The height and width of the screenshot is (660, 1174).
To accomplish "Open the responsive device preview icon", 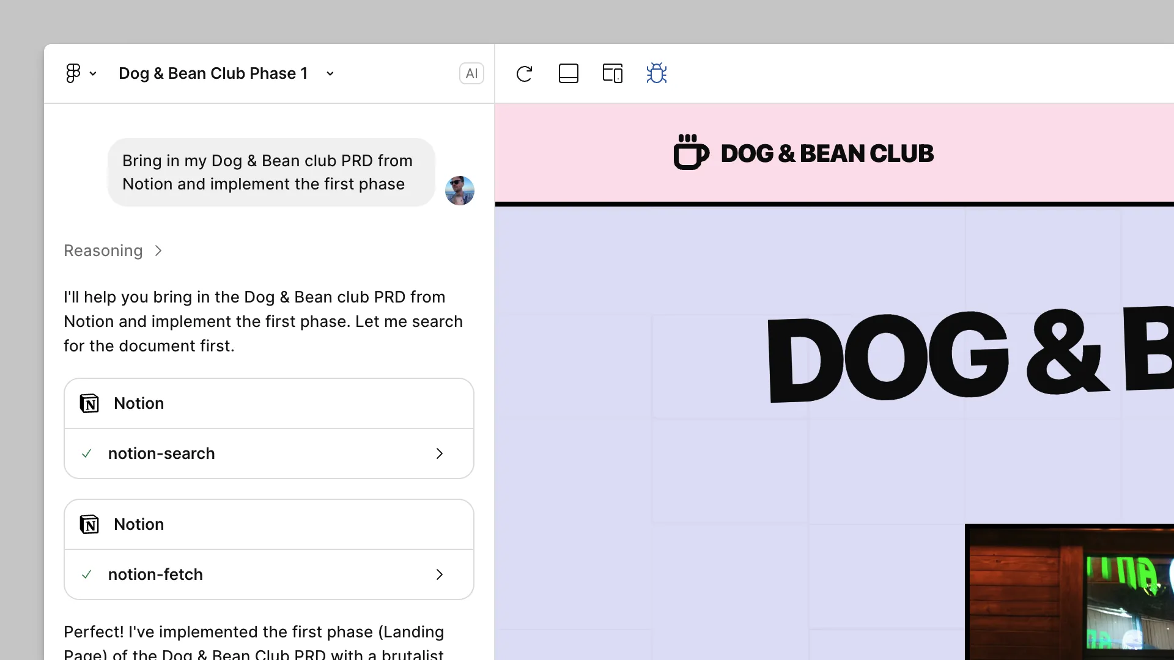I will (x=613, y=73).
